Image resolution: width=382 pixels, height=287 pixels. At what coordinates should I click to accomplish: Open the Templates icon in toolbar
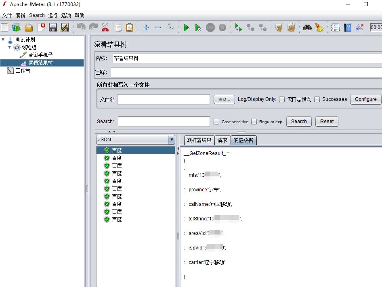[x=16, y=27]
